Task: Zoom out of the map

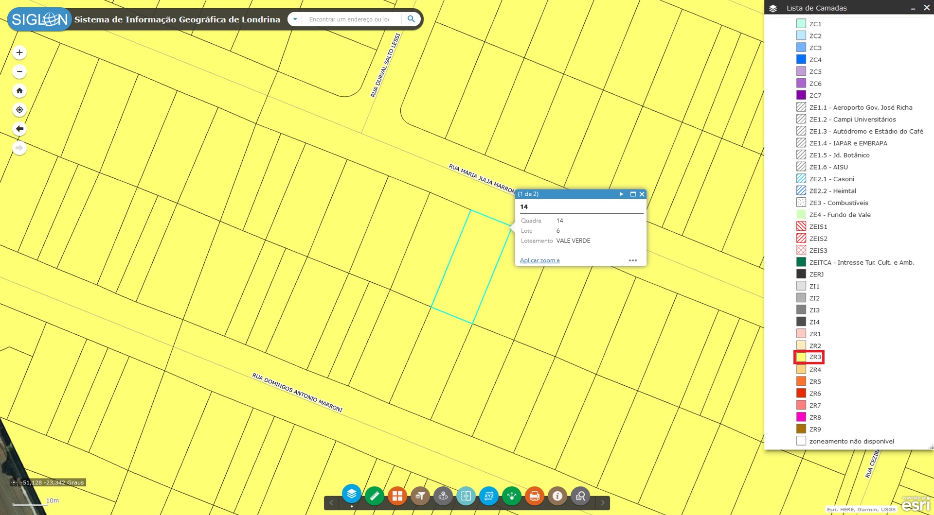Action: click(x=19, y=71)
